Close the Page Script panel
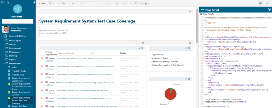 [269, 10]
